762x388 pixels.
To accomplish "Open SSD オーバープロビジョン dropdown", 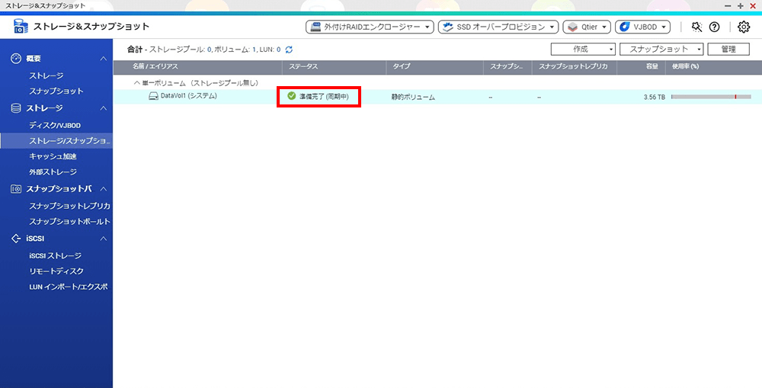I will click(x=498, y=27).
